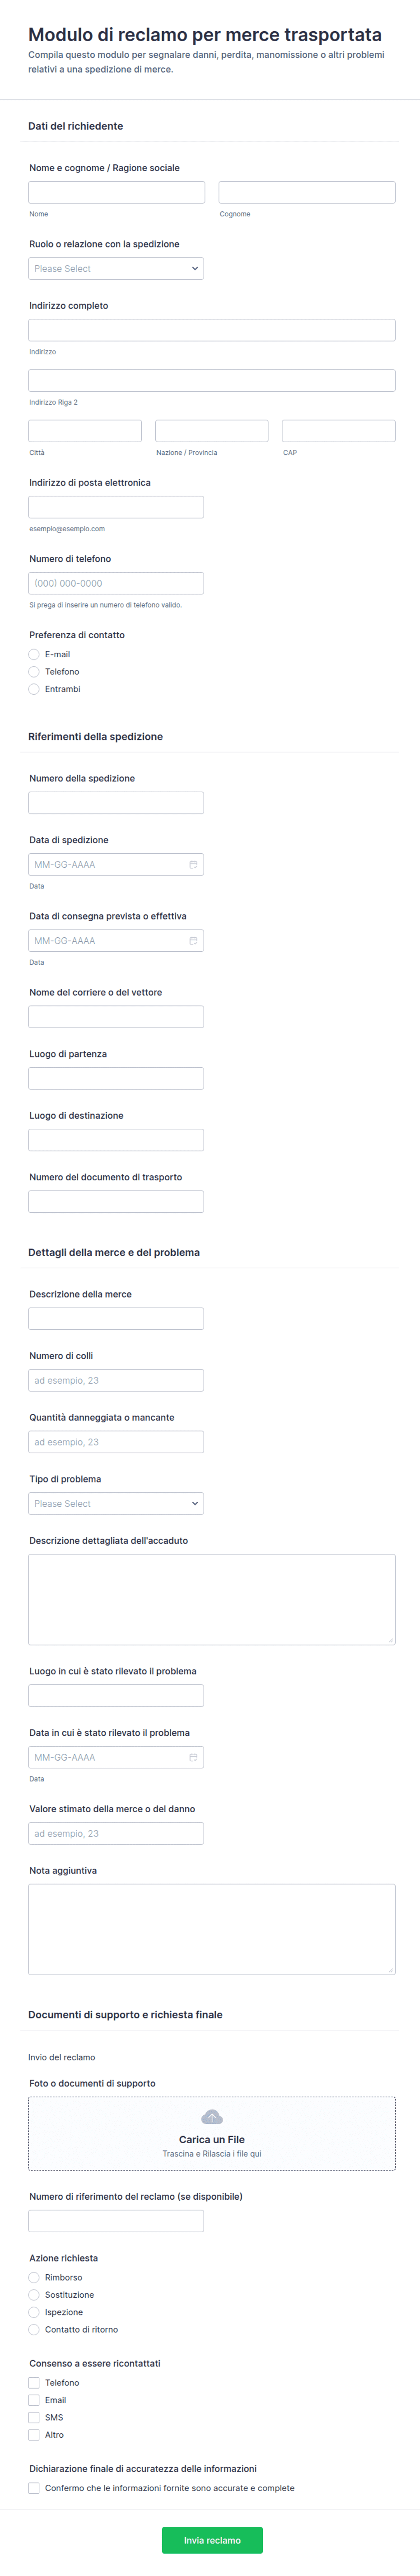
Task: Open the Tipo di problema dropdown
Action: [x=116, y=1503]
